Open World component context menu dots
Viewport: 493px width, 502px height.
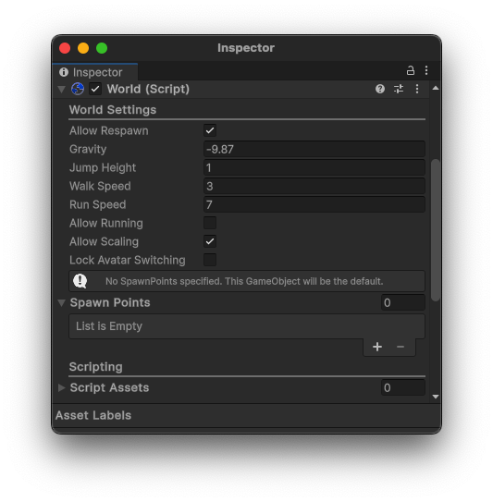417,89
